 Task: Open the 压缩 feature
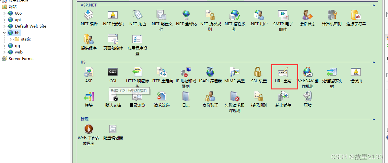307,99
